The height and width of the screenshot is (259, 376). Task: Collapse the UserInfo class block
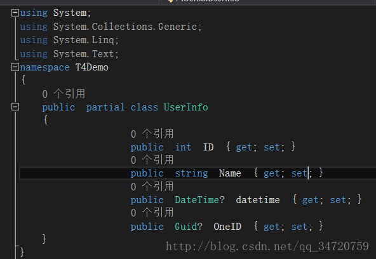15,107
